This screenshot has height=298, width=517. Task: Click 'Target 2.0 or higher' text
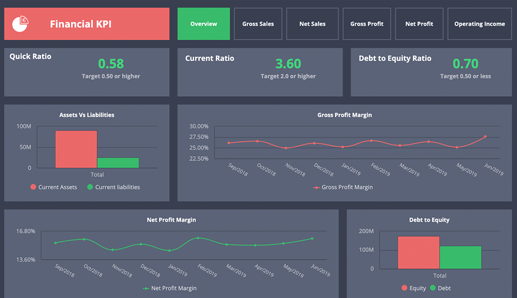(288, 76)
